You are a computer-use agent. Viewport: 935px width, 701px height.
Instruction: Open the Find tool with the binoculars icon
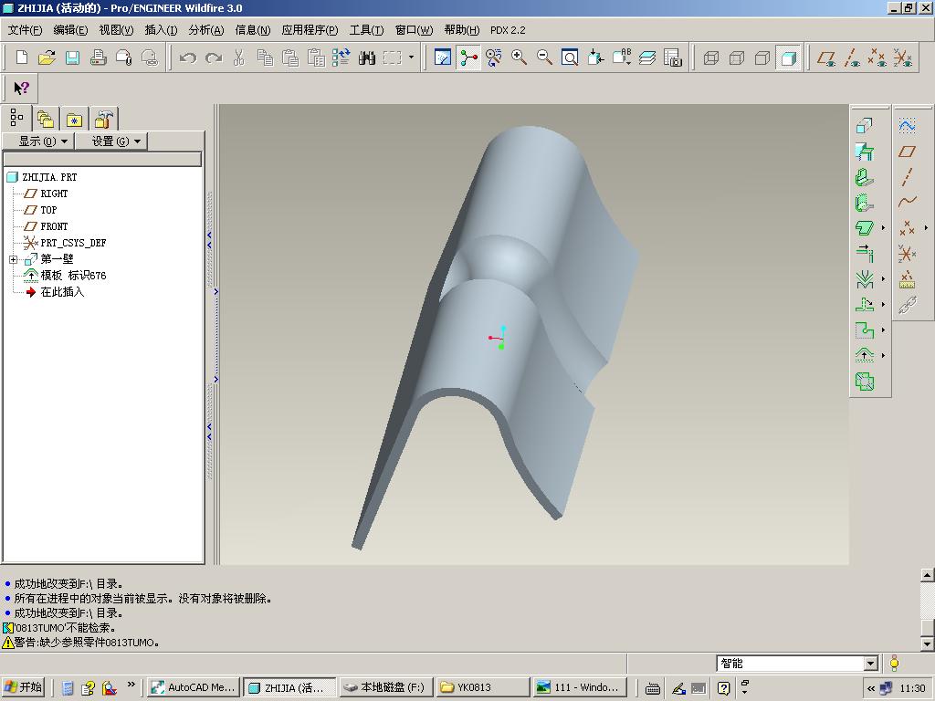(367, 58)
